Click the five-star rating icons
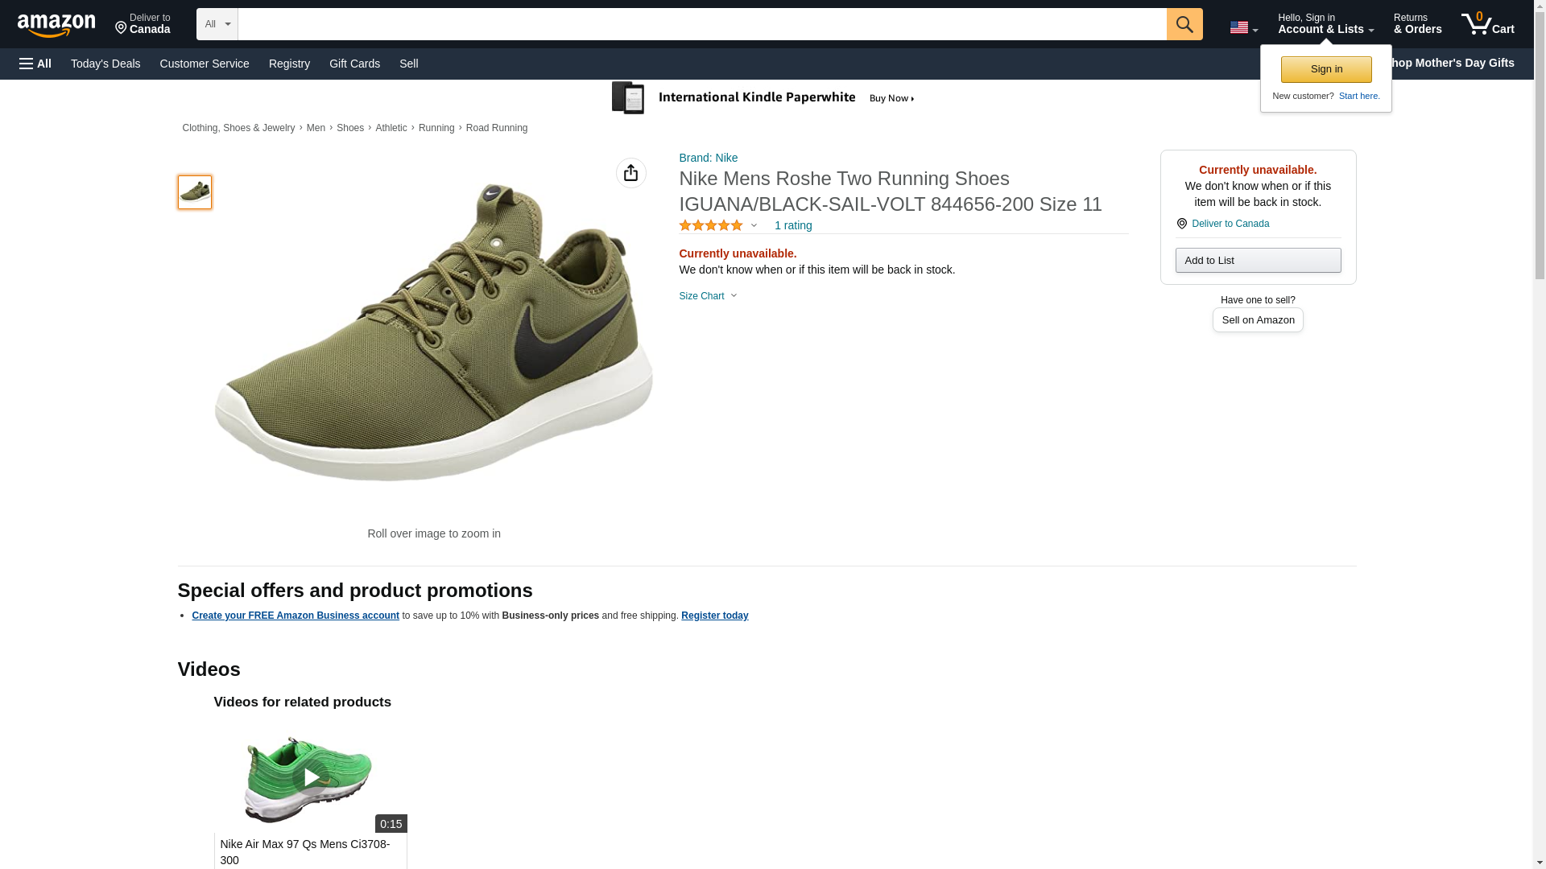This screenshot has width=1546, height=869. tap(711, 226)
